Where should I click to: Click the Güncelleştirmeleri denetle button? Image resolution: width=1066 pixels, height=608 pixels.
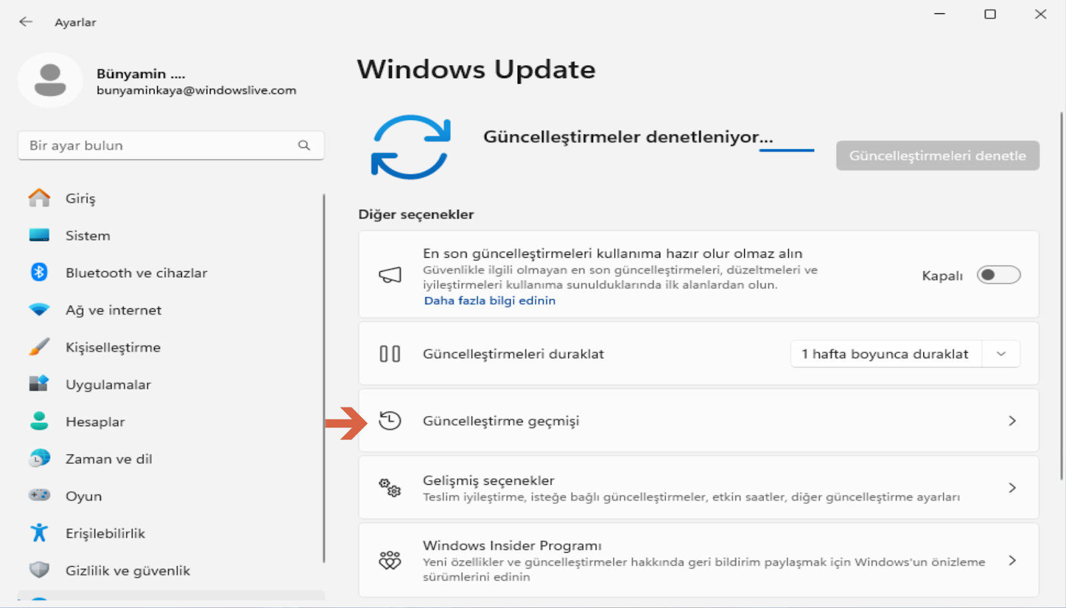coord(937,155)
